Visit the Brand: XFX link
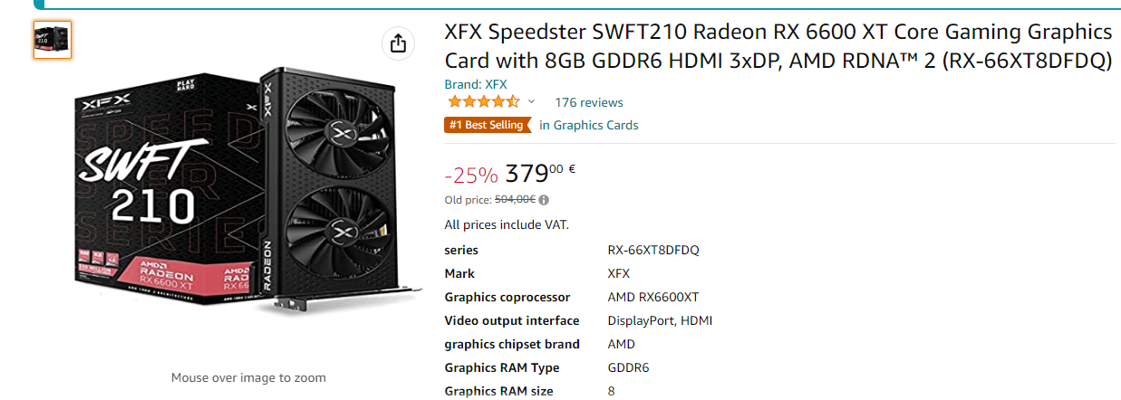 click(x=476, y=84)
